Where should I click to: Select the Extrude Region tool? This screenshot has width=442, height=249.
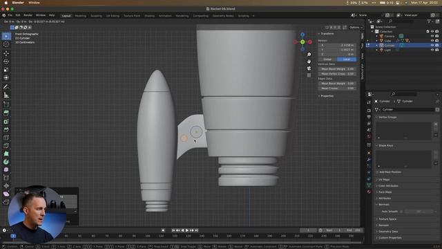tap(6, 113)
